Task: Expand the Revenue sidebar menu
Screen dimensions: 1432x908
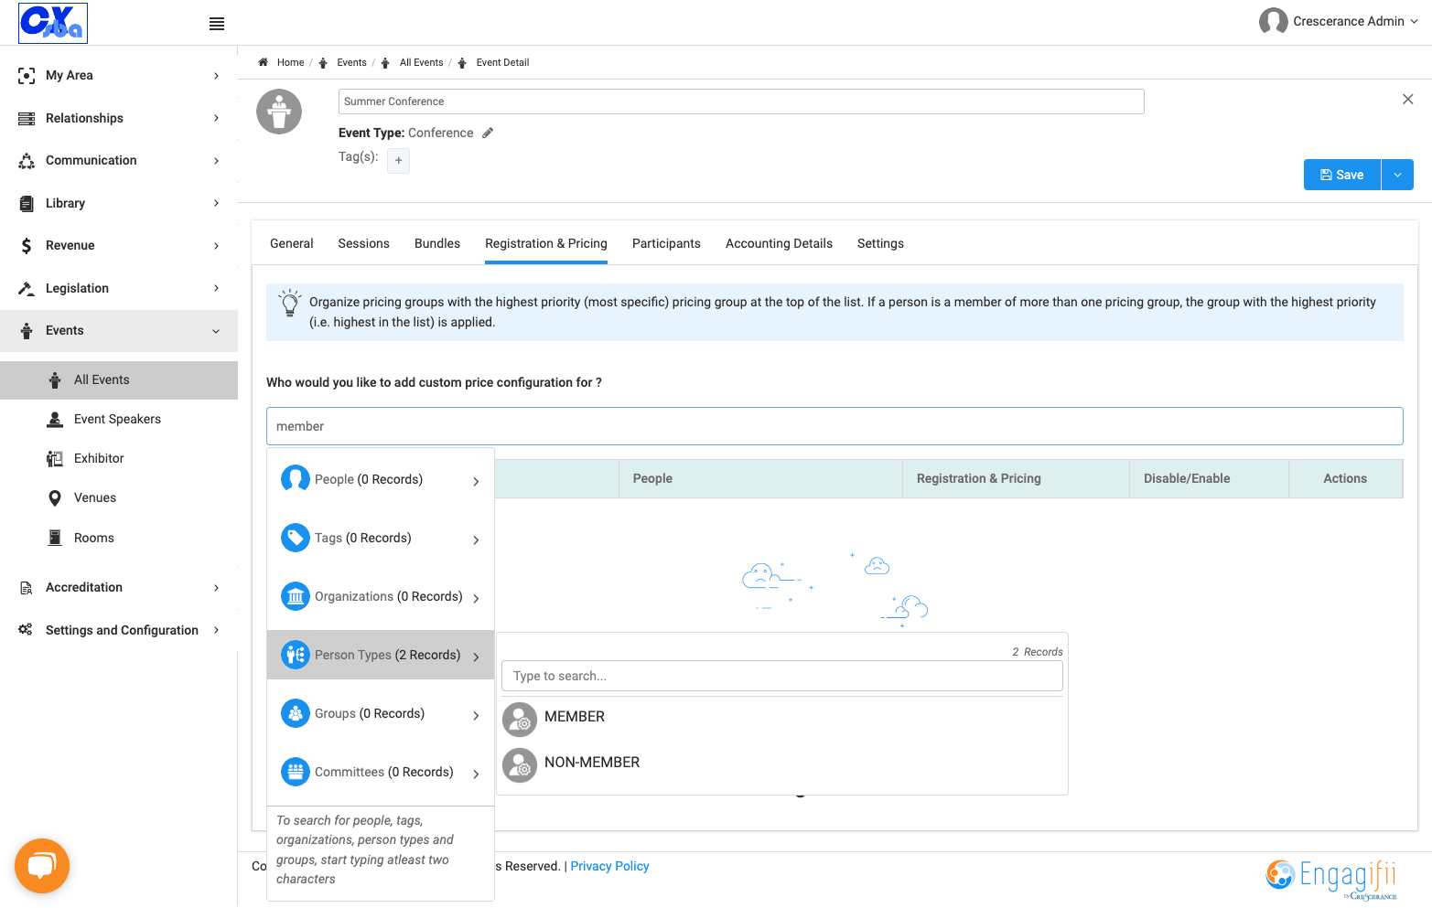Action: tap(119, 245)
